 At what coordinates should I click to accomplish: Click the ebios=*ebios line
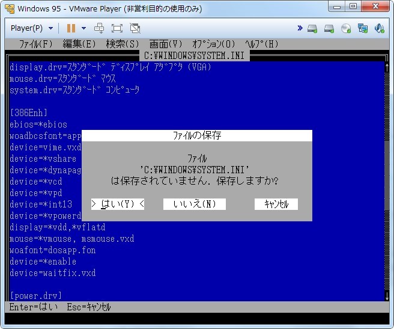tap(38, 125)
